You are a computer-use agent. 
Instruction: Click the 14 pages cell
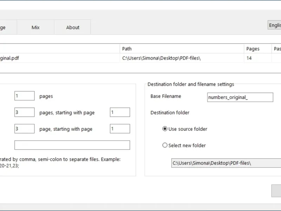coord(258,58)
